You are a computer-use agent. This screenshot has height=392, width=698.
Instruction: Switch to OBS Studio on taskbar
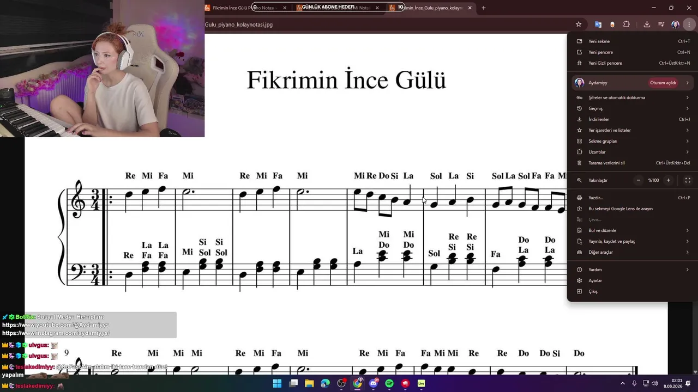(341, 383)
